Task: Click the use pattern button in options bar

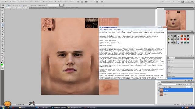Action: (x=53, y=5)
